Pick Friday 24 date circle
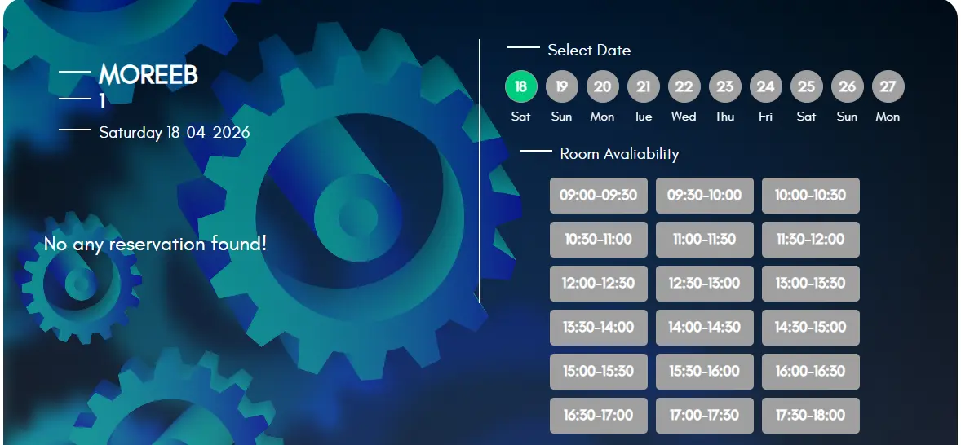Image resolution: width=961 pixels, height=445 pixels. coord(766,86)
